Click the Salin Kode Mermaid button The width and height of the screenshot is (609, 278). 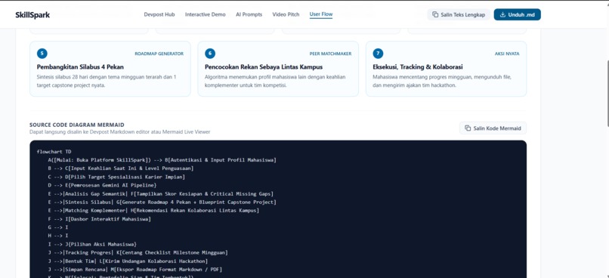[x=493, y=128]
